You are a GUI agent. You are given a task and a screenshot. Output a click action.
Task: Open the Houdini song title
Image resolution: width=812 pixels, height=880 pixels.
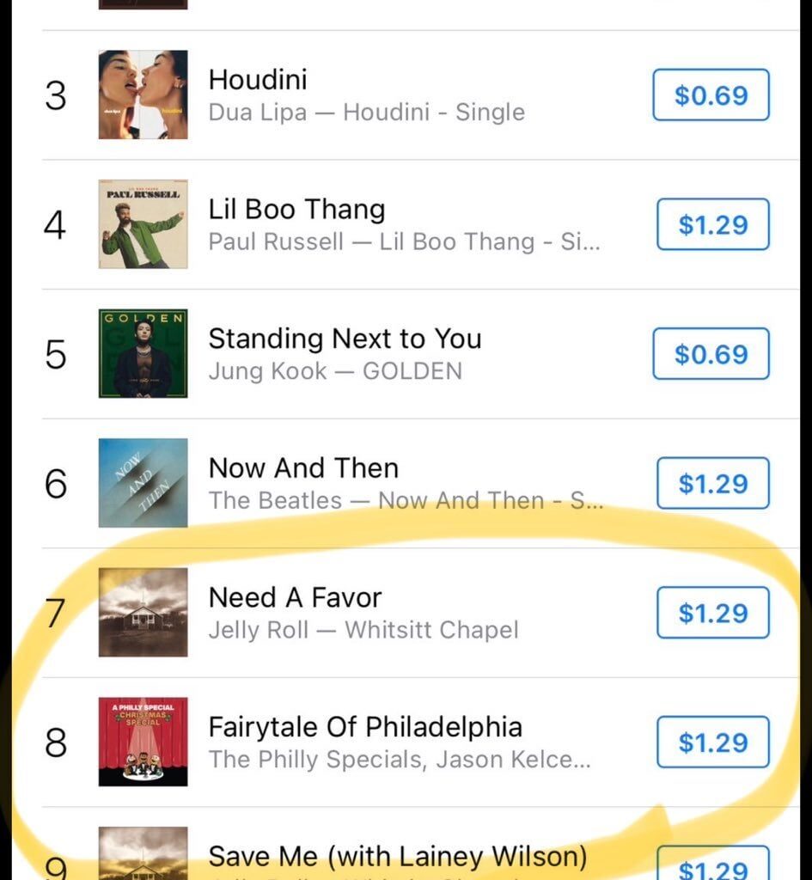pyautogui.click(x=258, y=79)
